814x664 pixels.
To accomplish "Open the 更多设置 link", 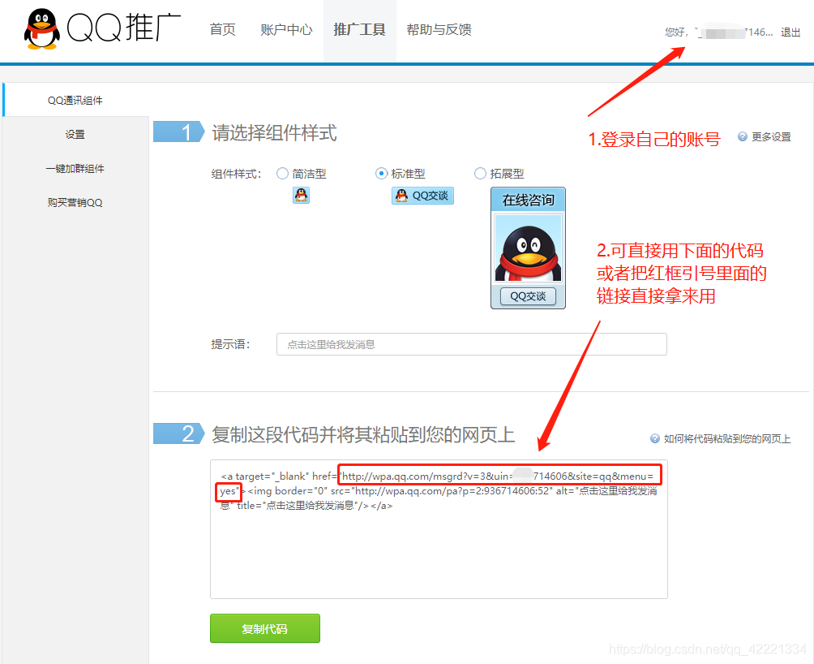I will (771, 136).
